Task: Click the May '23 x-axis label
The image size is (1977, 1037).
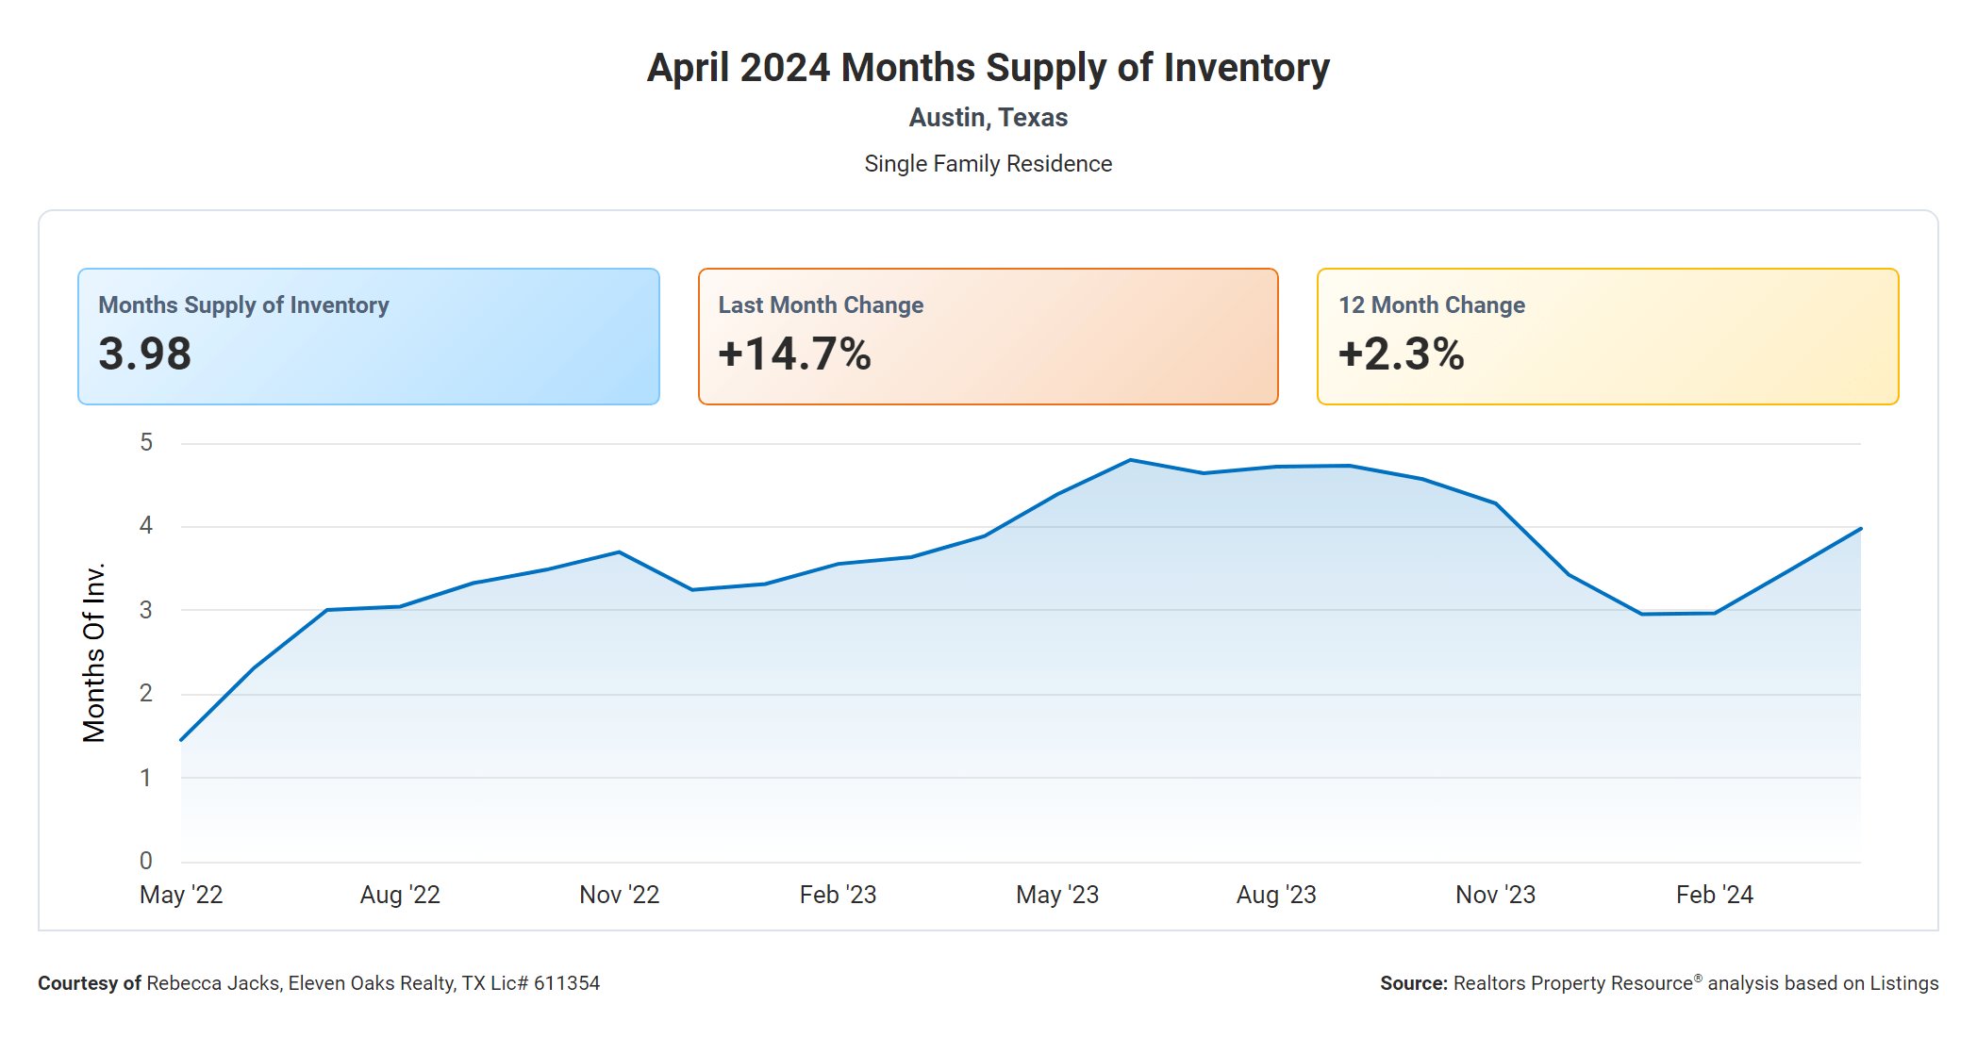Action: pyautogui.click(x=1057, y=895)
